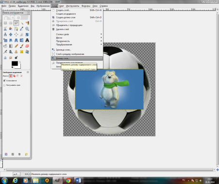Toggle the Сглаживание checkbox
The height and width of the screenshot is (184, 219).
4,80
